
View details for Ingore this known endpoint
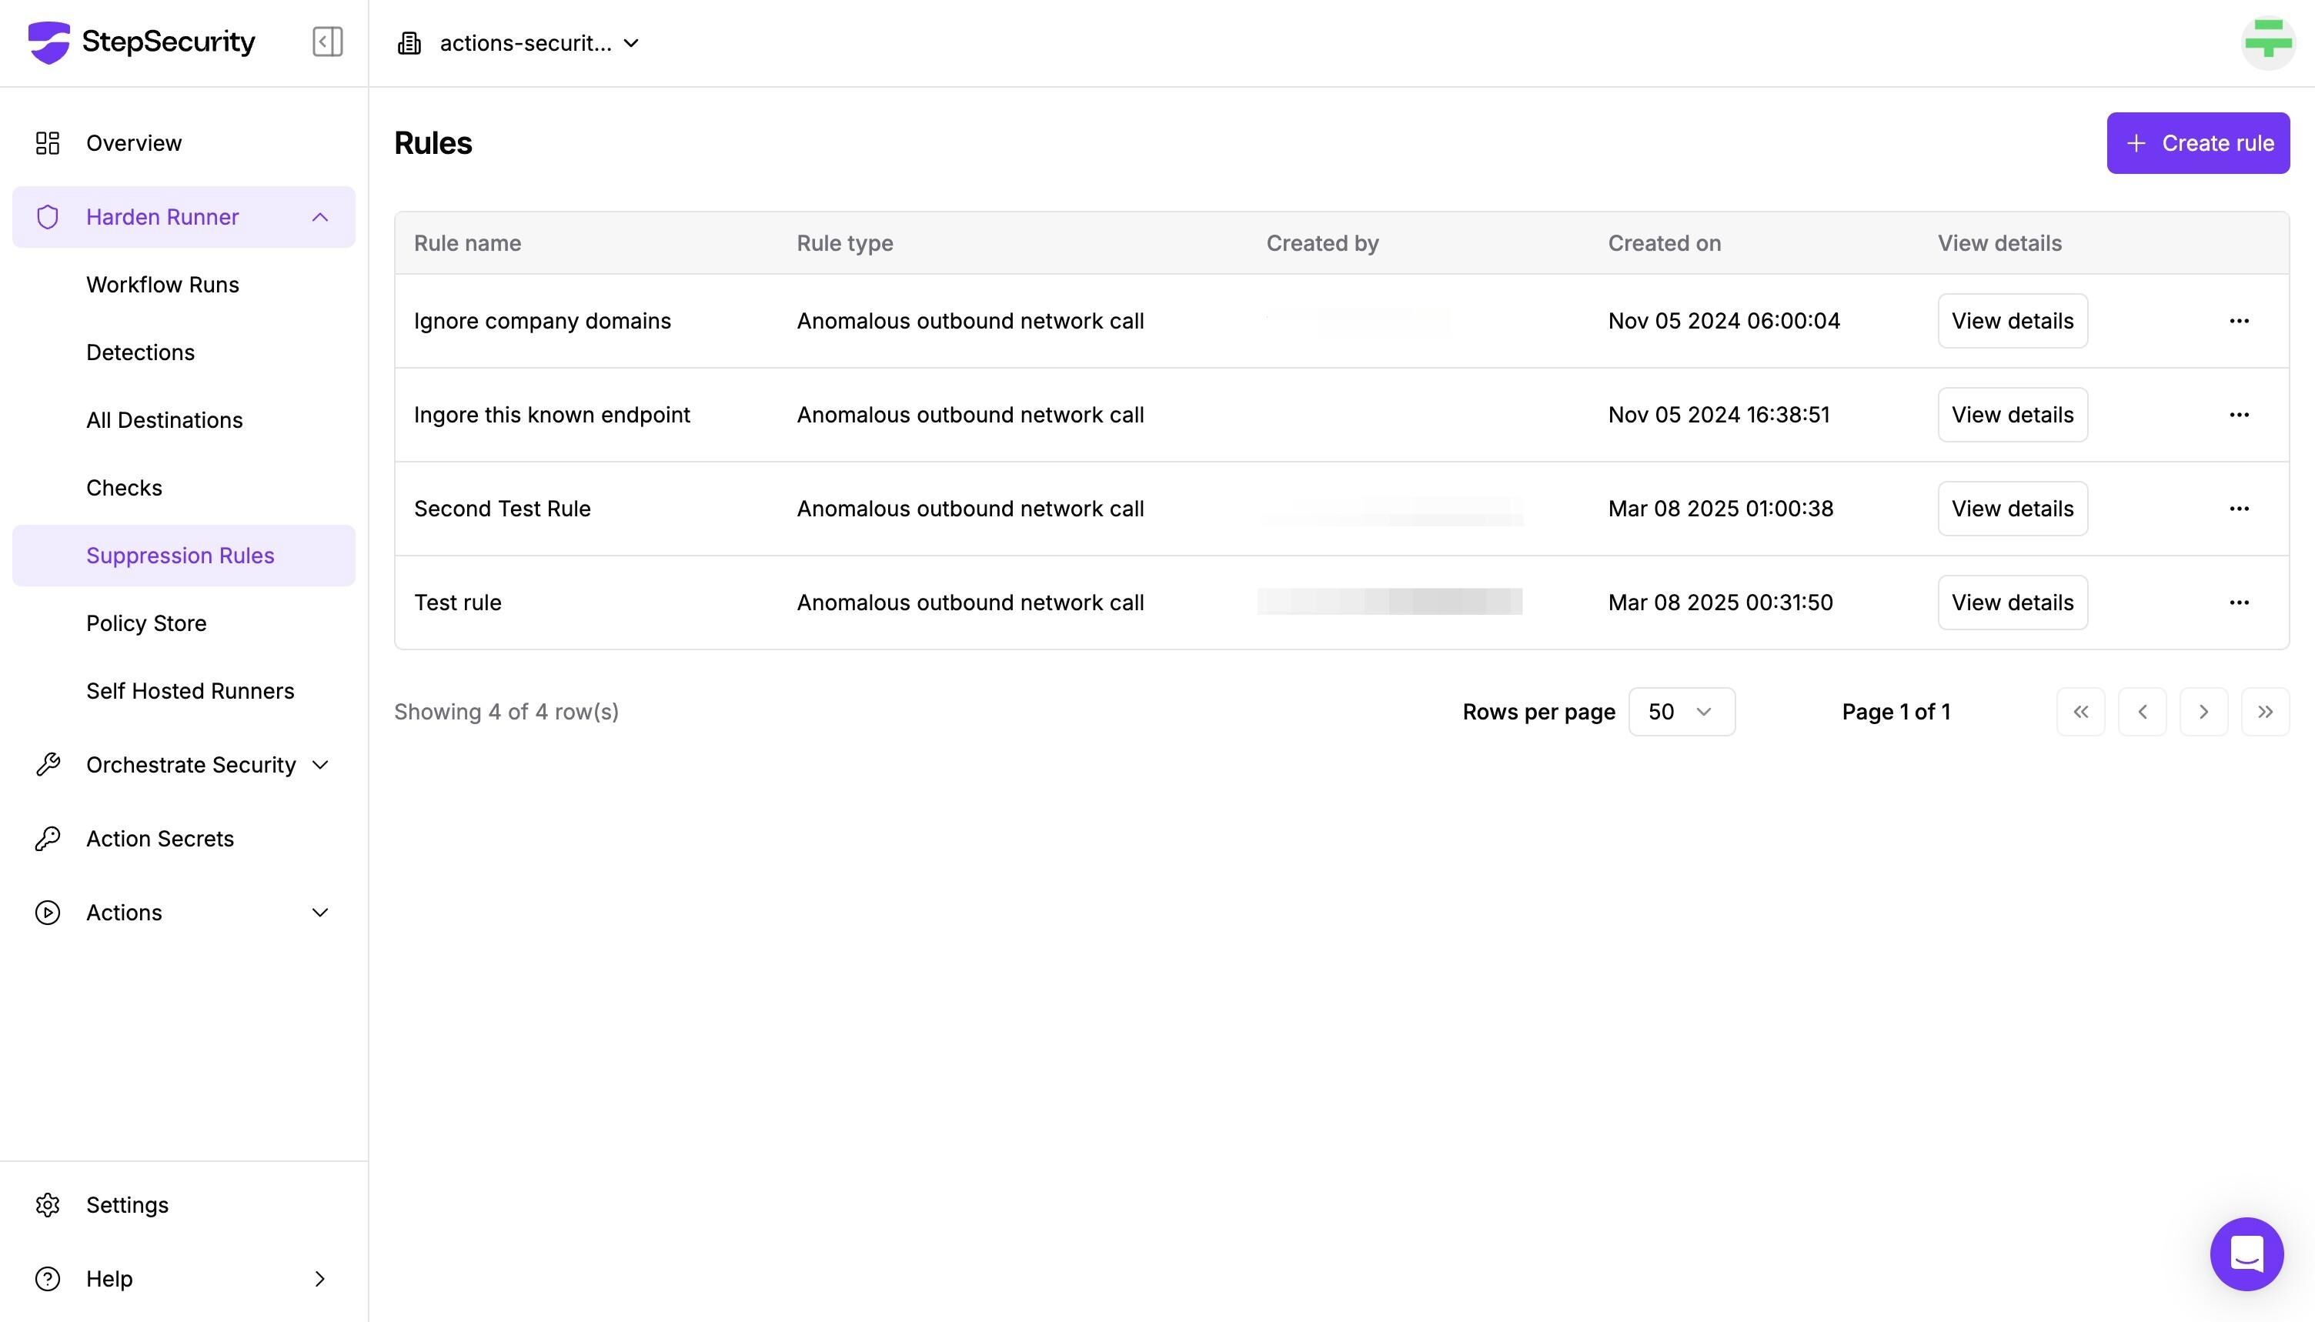[2013, 415]
